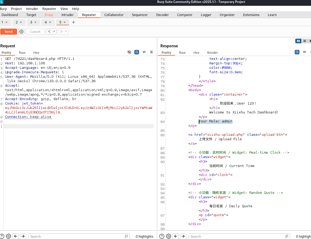Send the request
The width and height of the screenshot is (311, 239).
8,32
